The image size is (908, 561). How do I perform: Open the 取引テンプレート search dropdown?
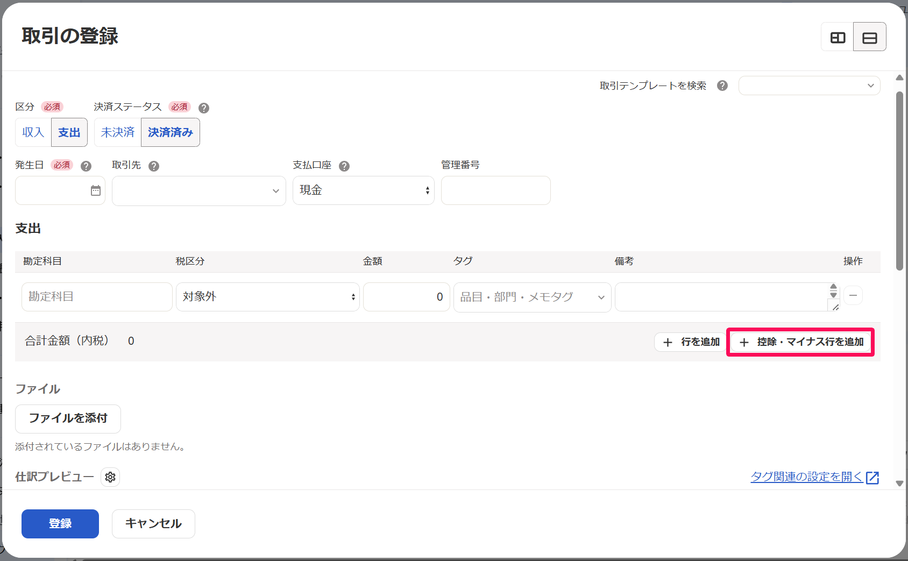tap(809, 86)
